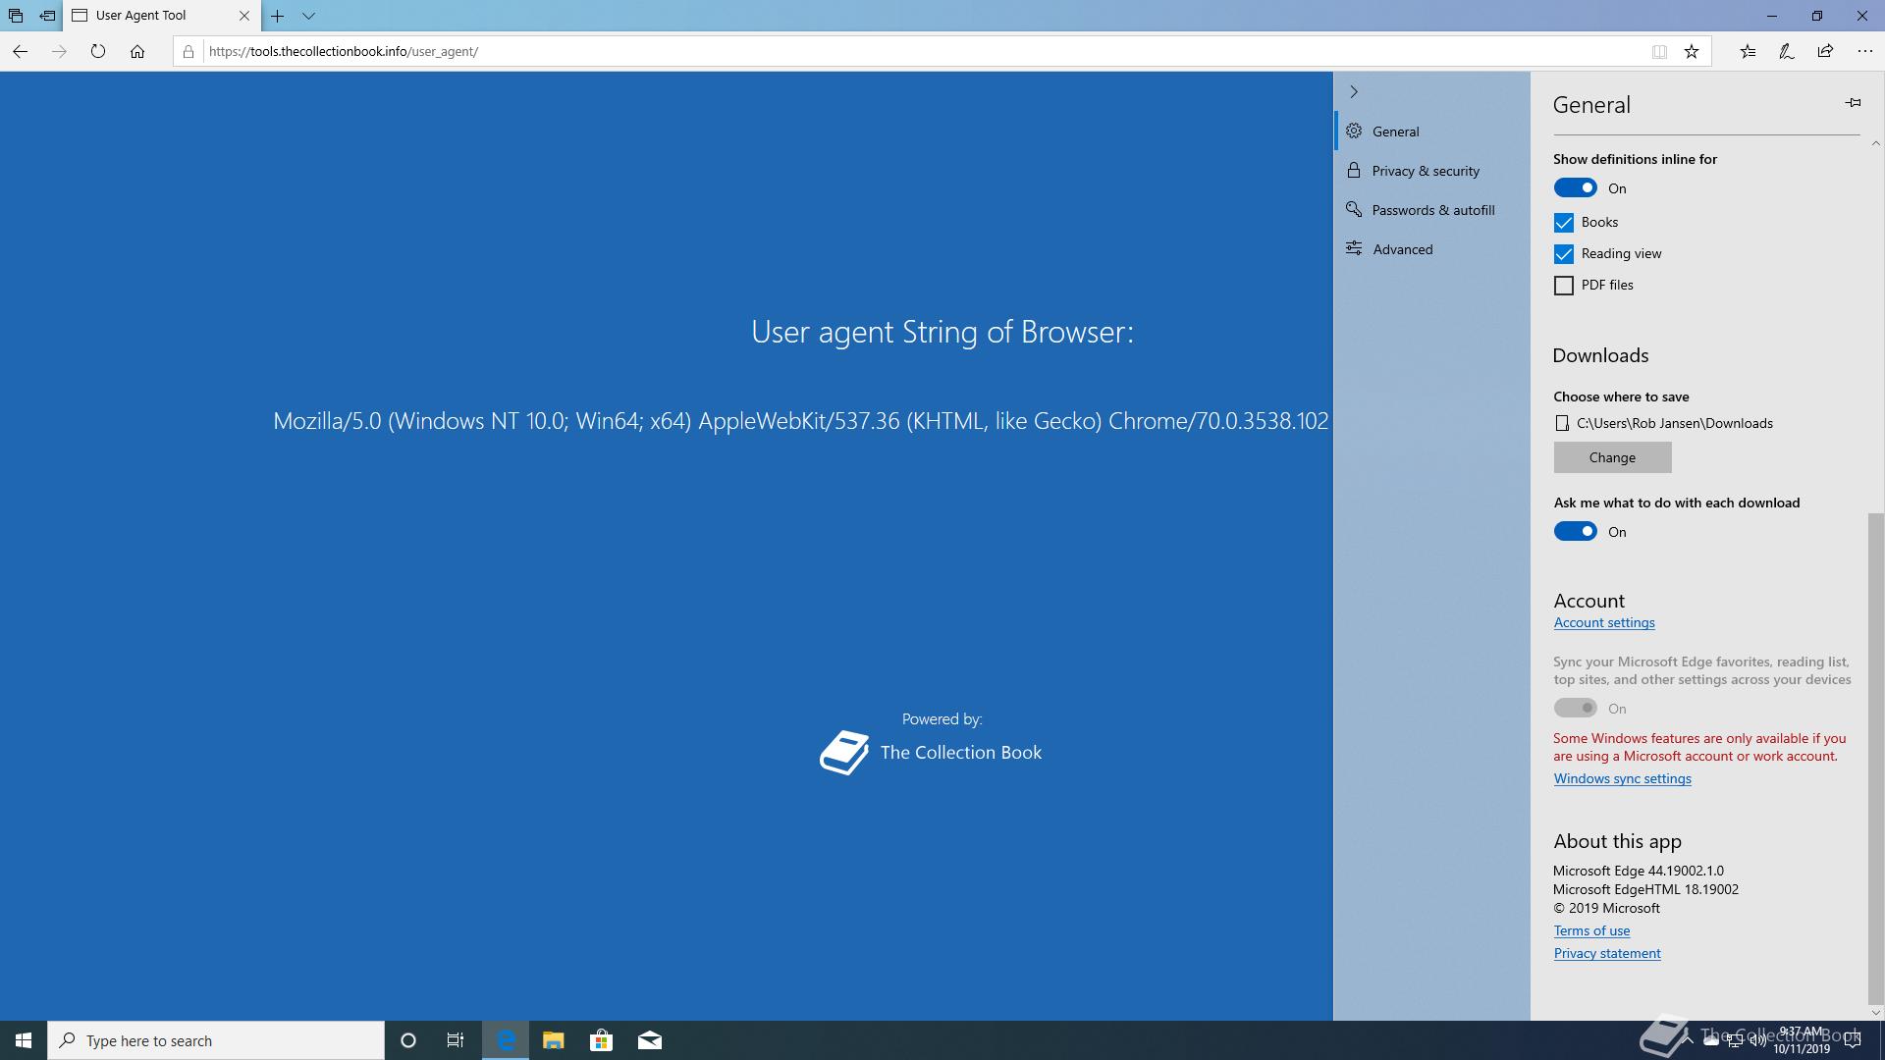
Task: Check the PDF files checkbox
Action: [1564, 286]
